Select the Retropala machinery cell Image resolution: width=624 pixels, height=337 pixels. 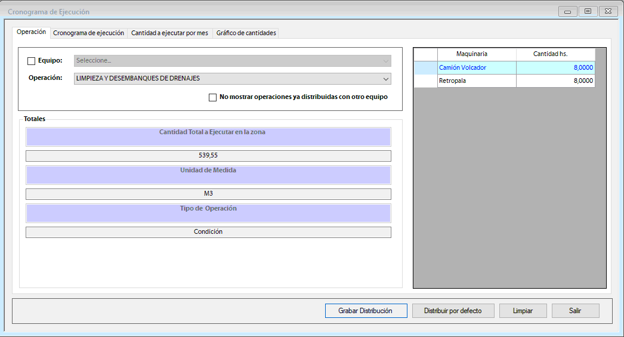tap(477, 81)
